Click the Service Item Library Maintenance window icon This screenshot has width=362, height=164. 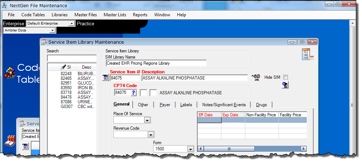(x=44, y=42)
